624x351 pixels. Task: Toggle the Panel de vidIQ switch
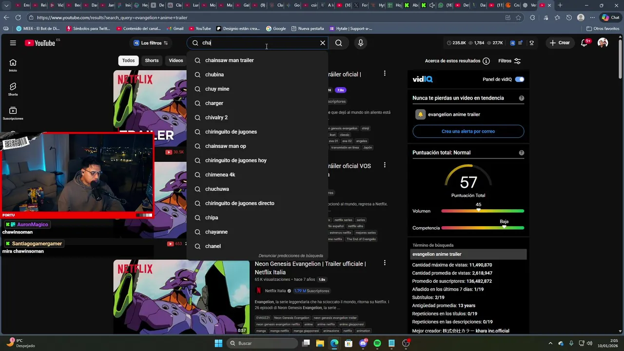(x=520, y=79)
